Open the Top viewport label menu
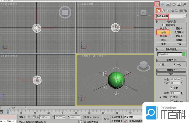The width and height of the screenshot is (189, 123). pyautogui.click(x=6, y=3)
